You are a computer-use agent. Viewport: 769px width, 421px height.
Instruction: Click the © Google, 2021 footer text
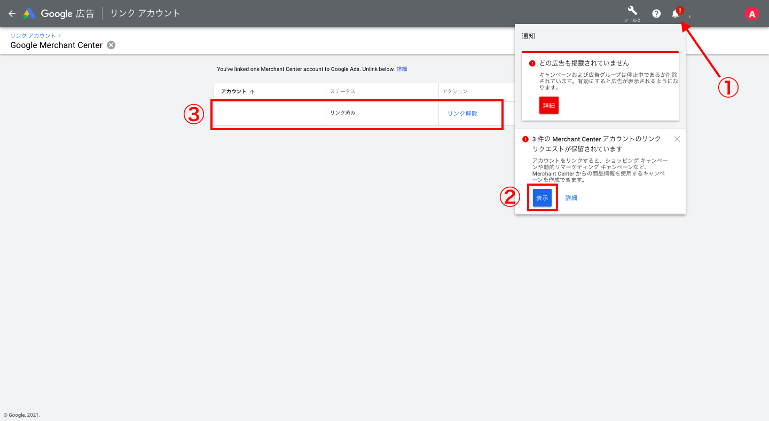coord(22,415)
